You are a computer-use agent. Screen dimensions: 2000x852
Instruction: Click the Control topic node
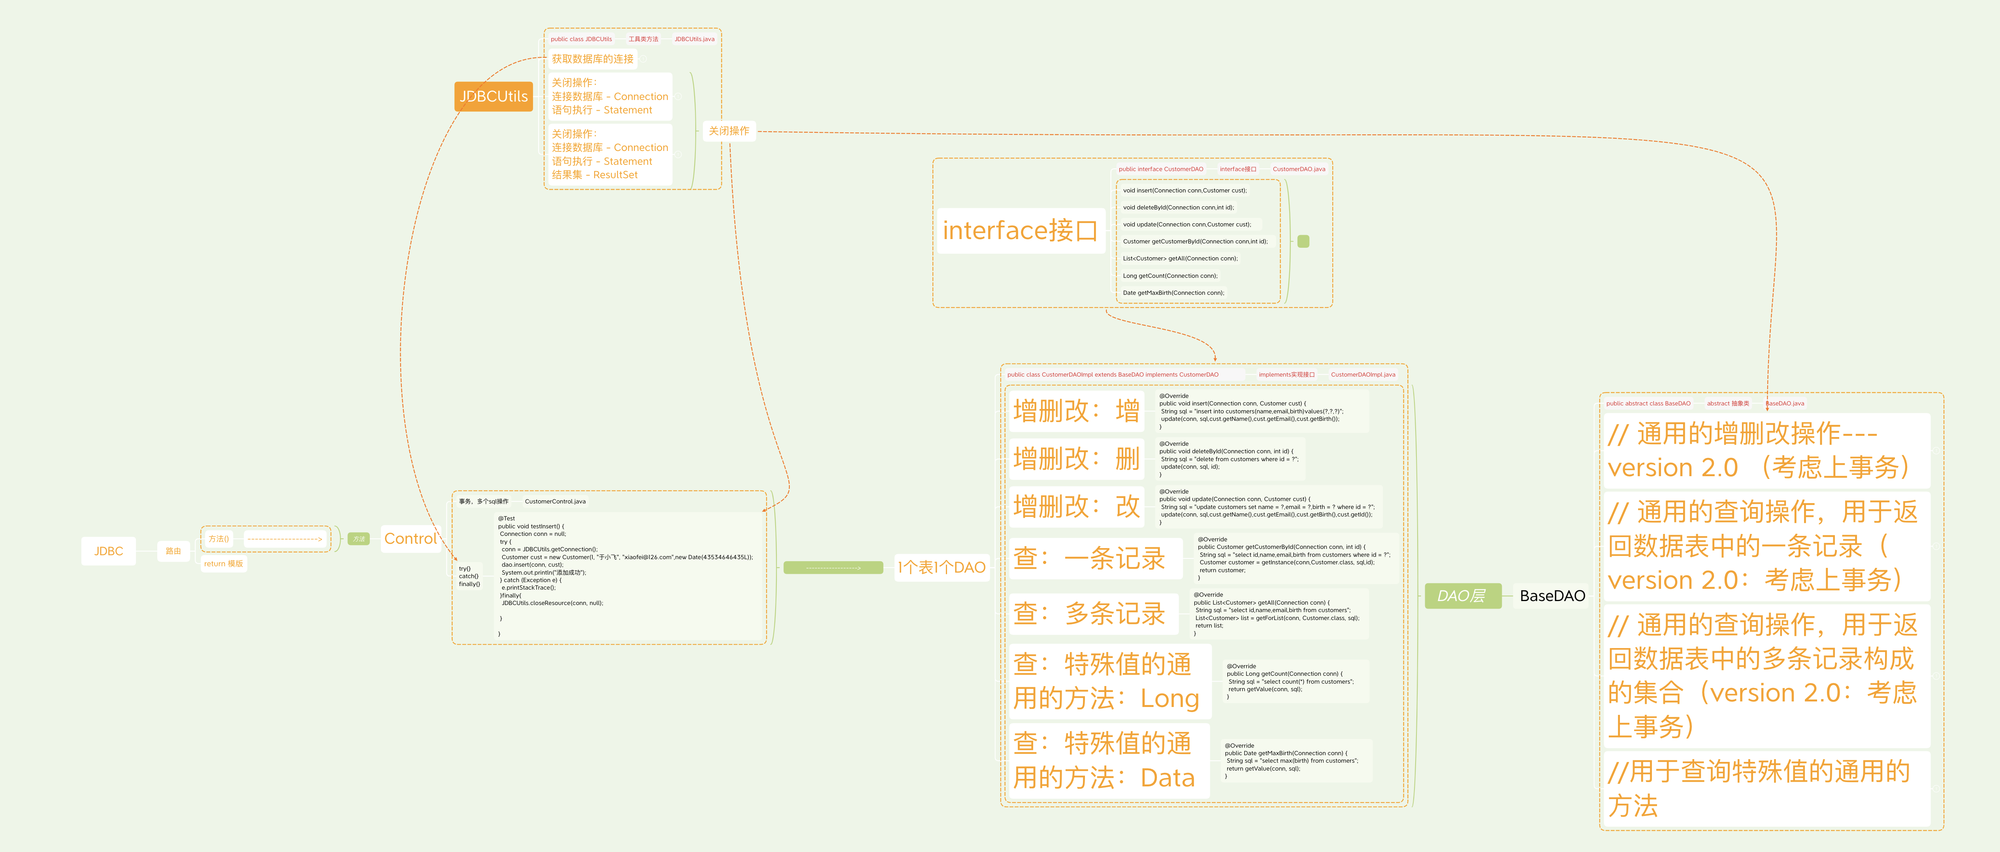[x=410, y=539]
